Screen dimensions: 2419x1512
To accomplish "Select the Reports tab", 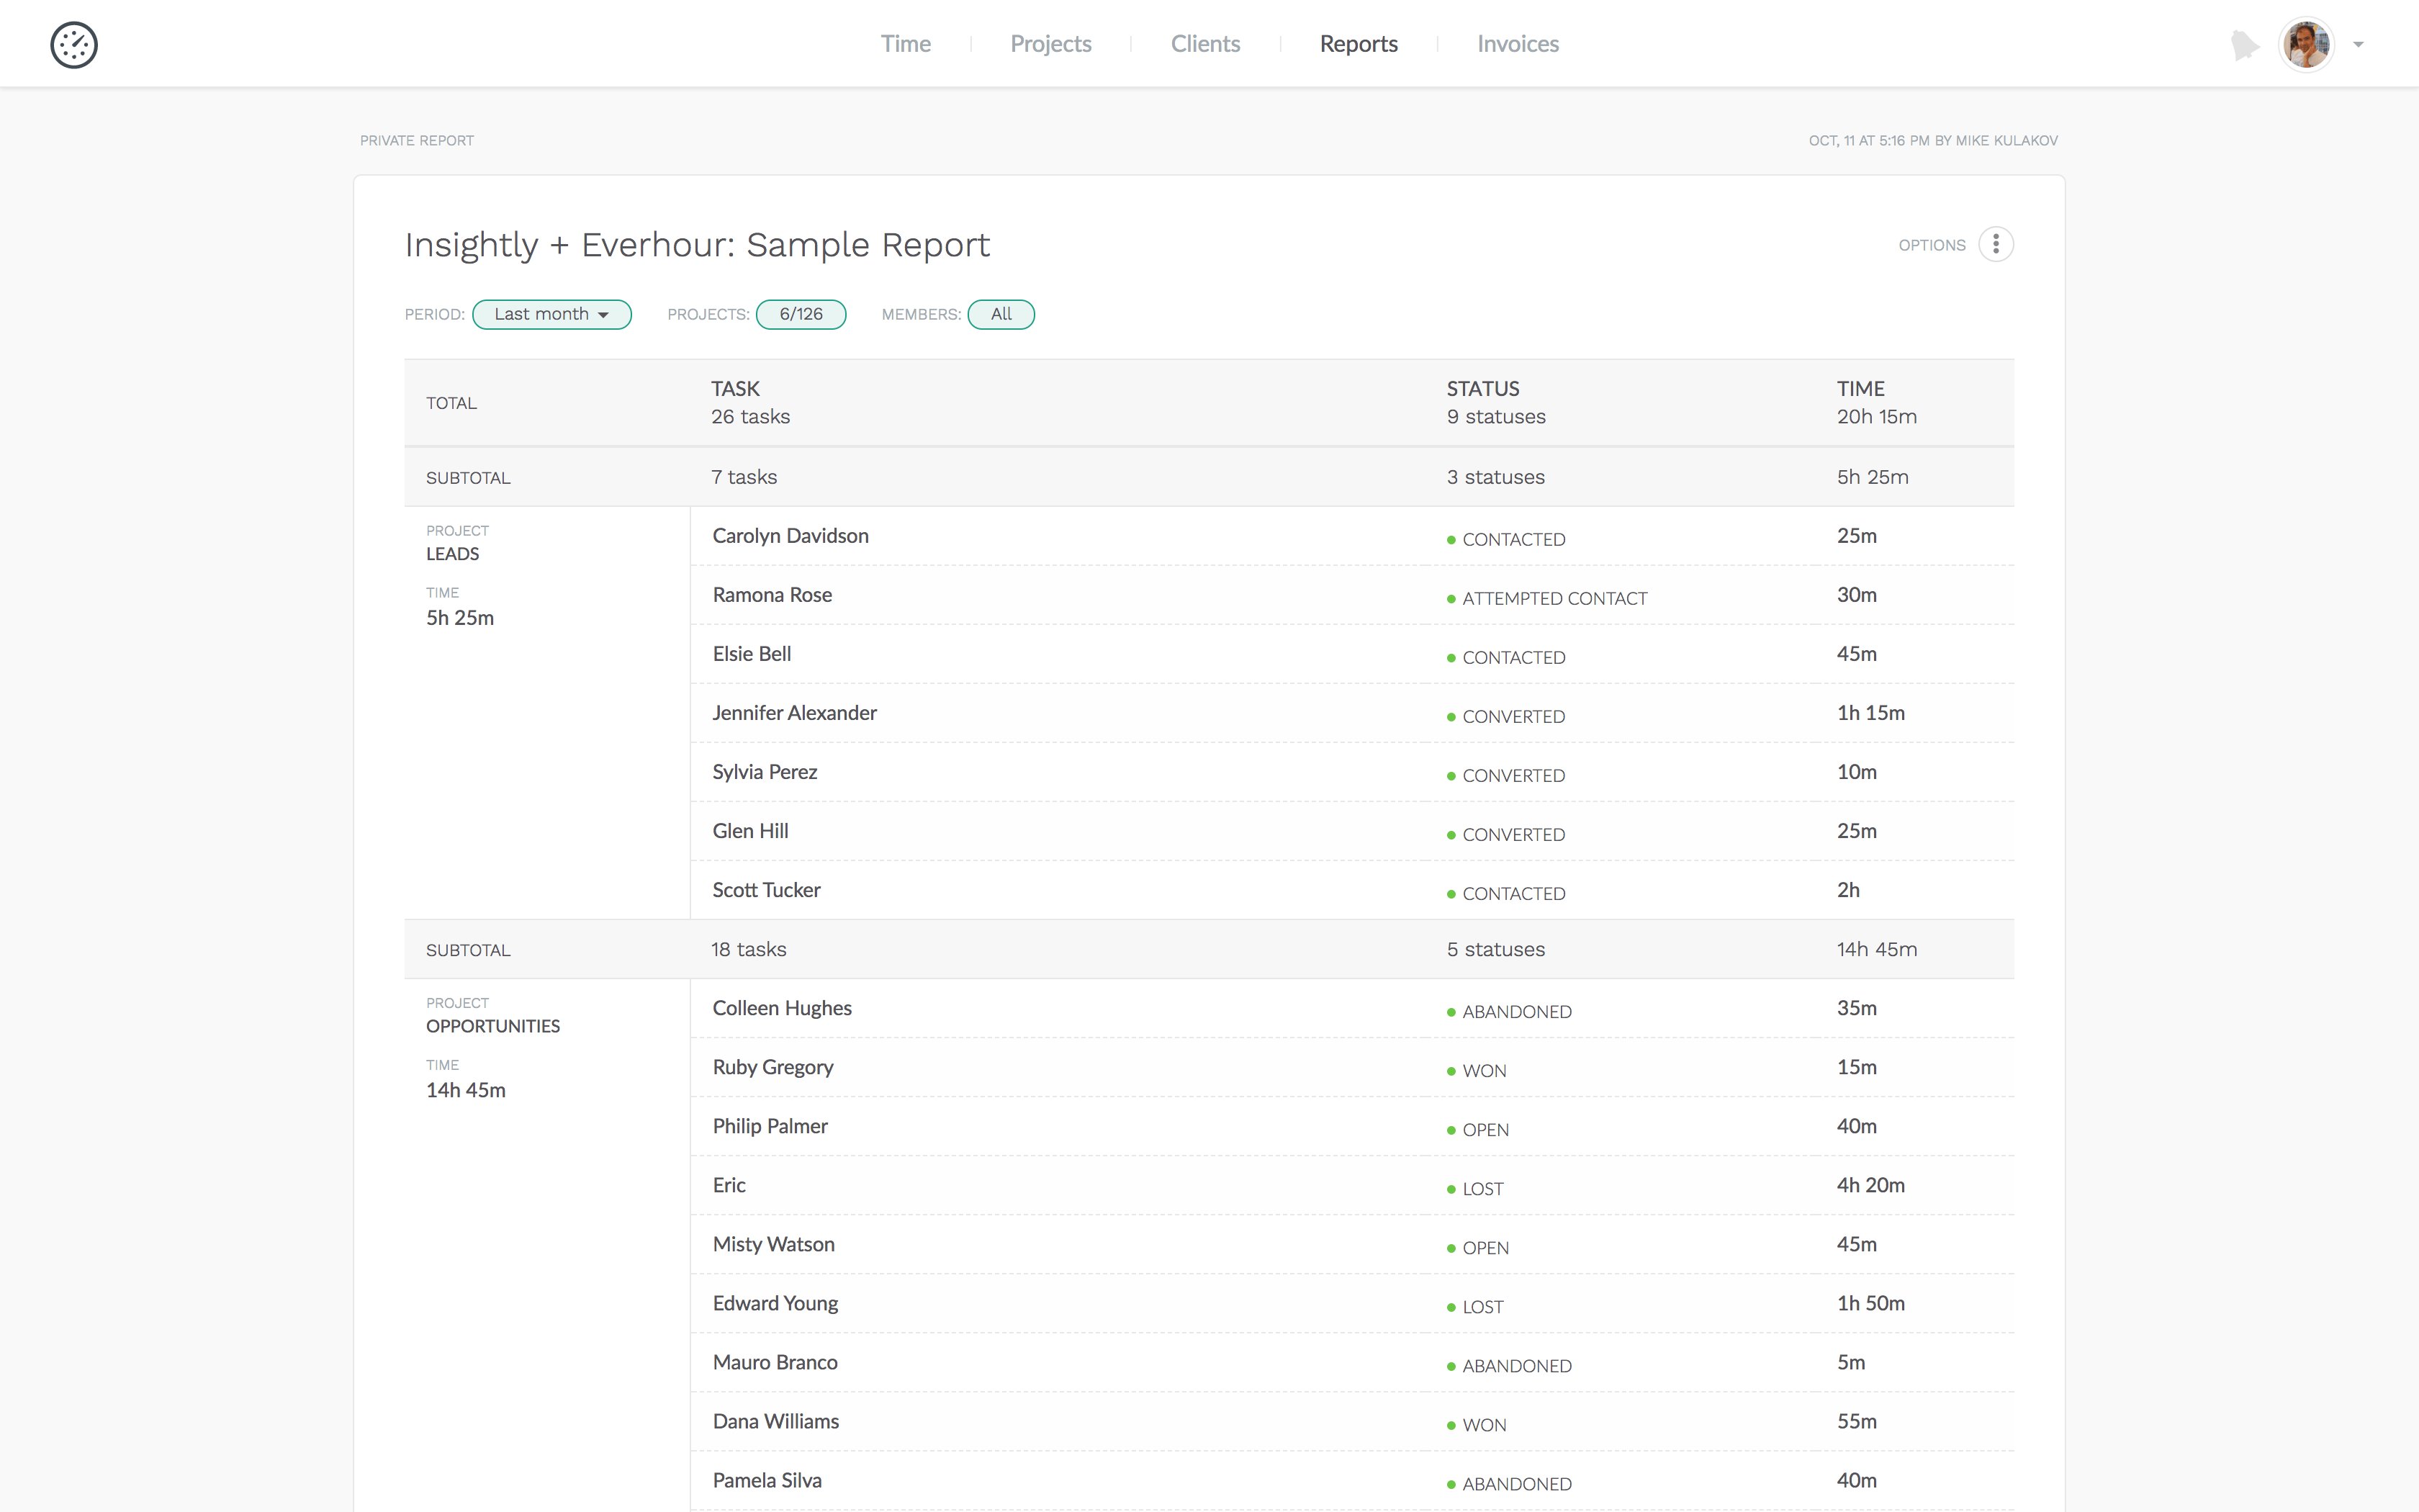I will 1359,44.
